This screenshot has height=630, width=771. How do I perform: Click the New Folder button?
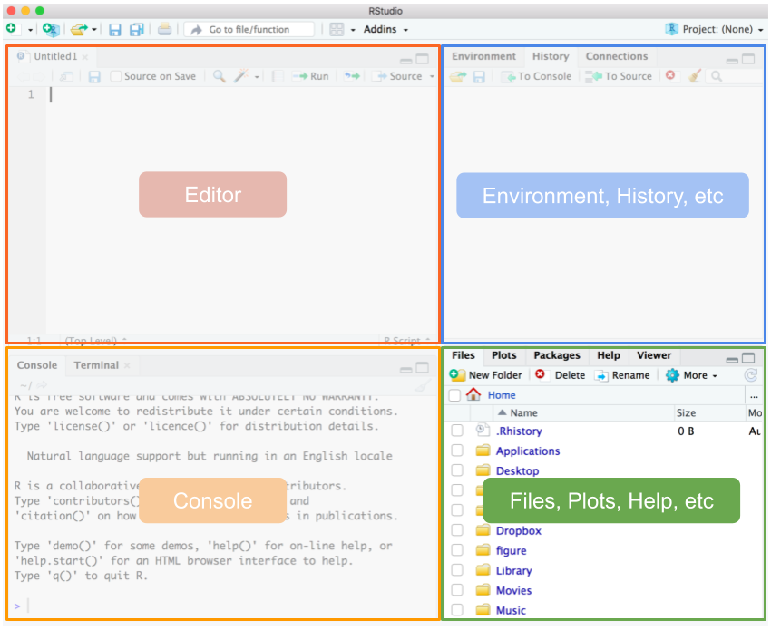[x=486, y=375]
